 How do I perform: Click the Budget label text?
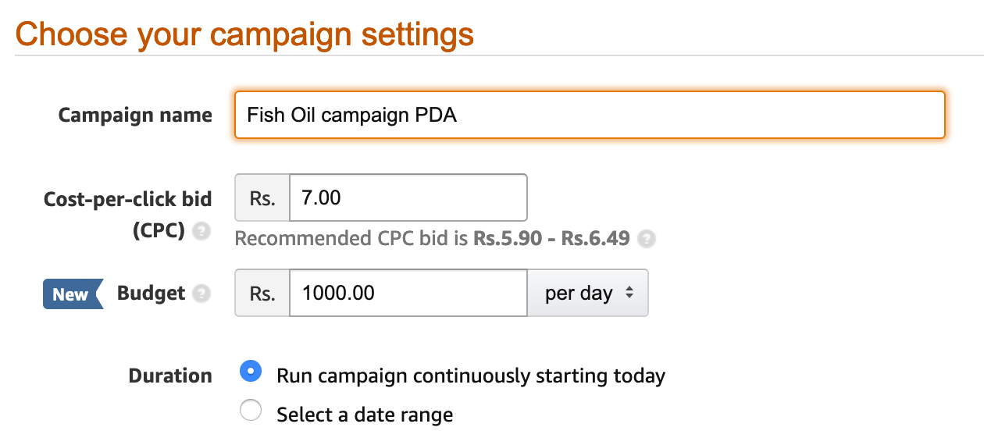point(151,294)
